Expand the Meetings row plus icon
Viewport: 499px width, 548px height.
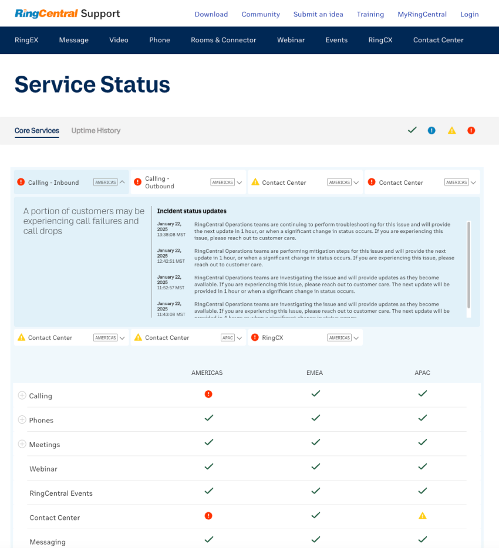22,444
